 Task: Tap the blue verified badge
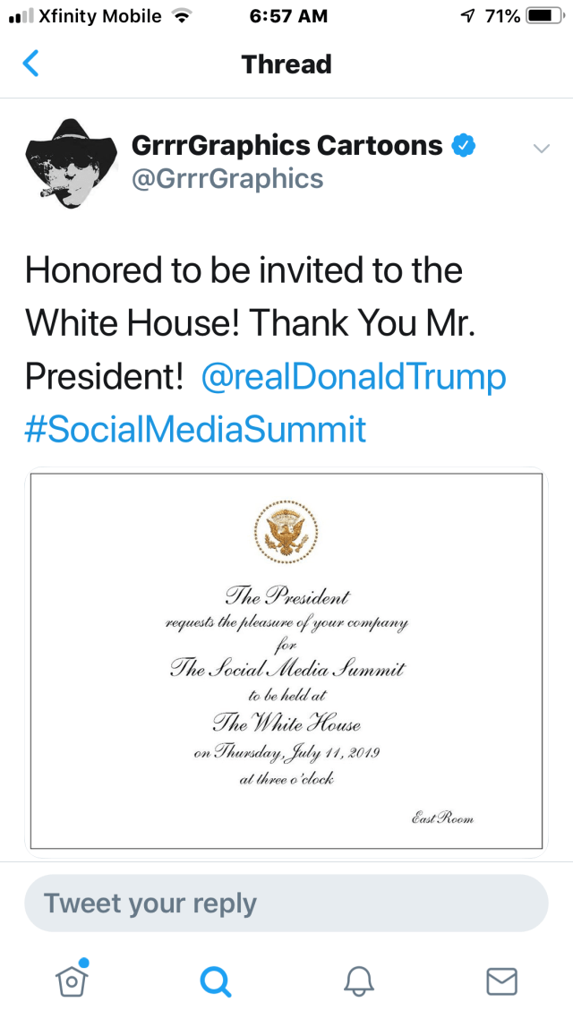coord(463,146)
